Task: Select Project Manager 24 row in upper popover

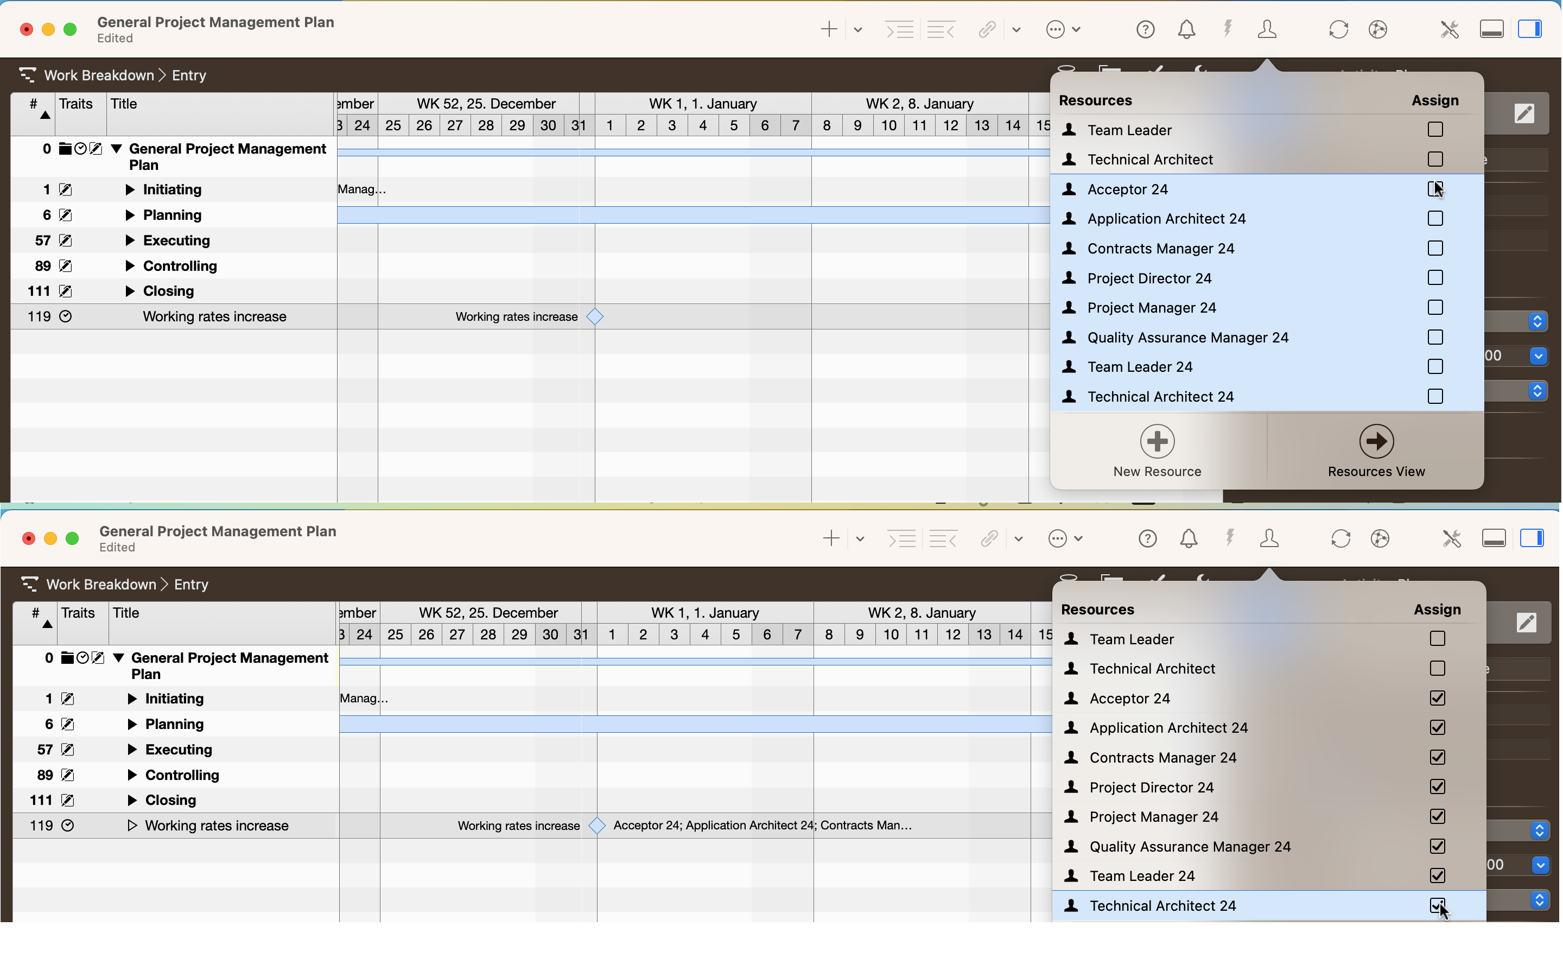Action: pos(1267,308)
